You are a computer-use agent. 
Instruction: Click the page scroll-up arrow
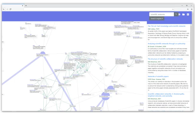[x=193, y=12]
